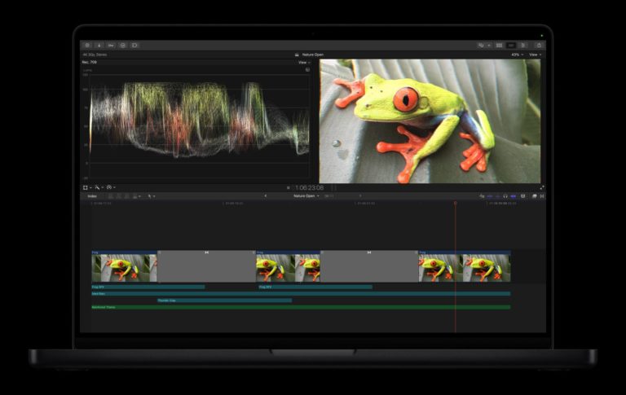Click the Insert clip edit icon
626x395 pixels.
pyautogui.click(x=119, y=196)
